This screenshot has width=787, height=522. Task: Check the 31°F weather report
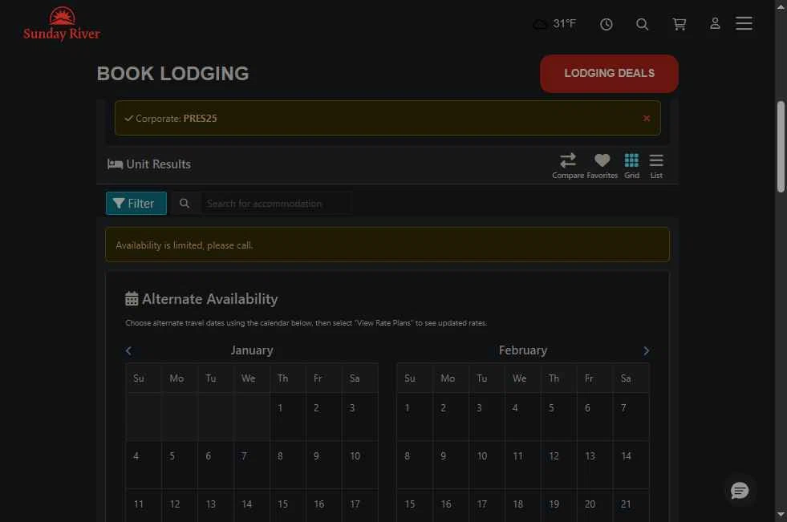coord(554,23)
